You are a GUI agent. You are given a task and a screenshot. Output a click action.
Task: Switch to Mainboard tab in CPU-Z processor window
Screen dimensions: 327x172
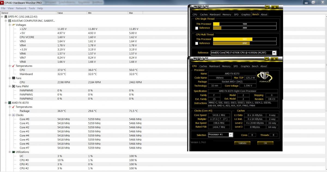click(214, 66)
